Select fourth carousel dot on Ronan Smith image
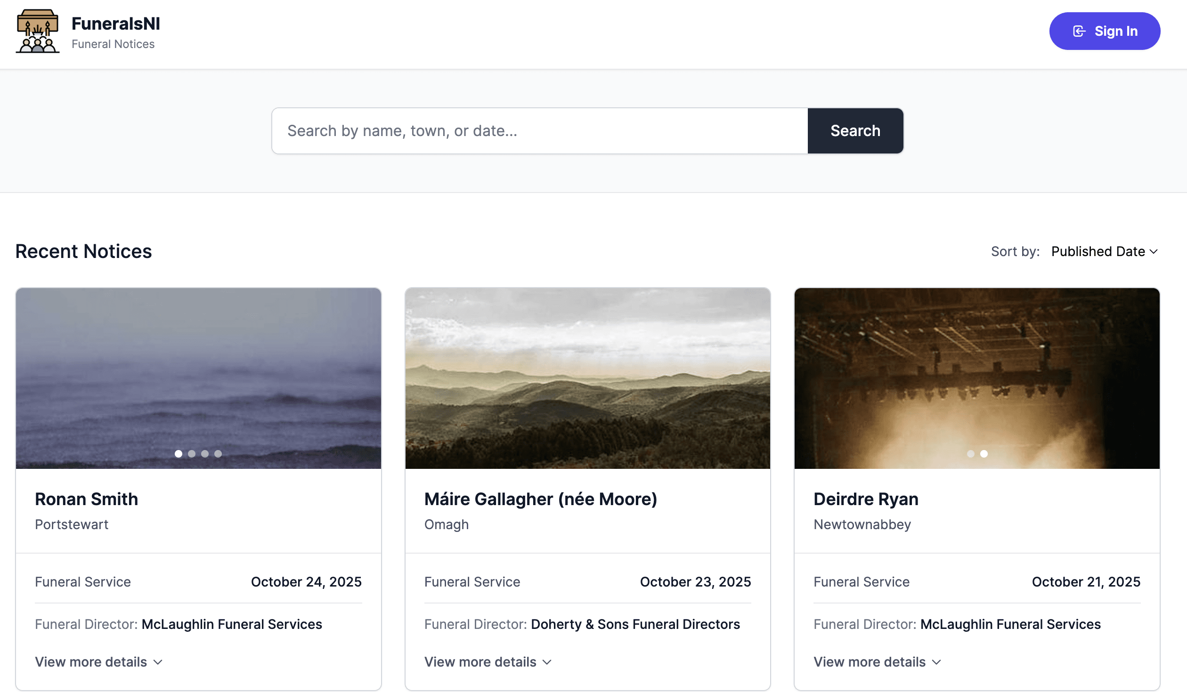 pyautogui.click(x=218, y=454)
